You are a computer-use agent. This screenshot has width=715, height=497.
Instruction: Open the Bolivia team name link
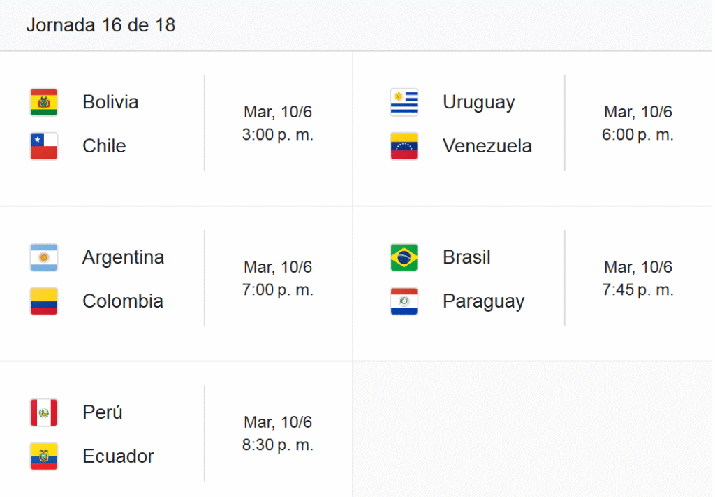click(110, 102)
